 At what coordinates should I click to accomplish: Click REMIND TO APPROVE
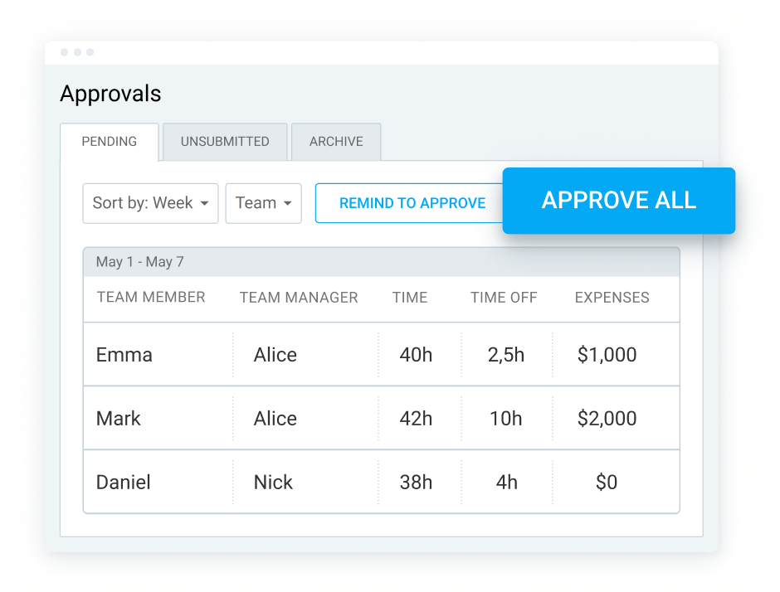[x=410, y=203]
